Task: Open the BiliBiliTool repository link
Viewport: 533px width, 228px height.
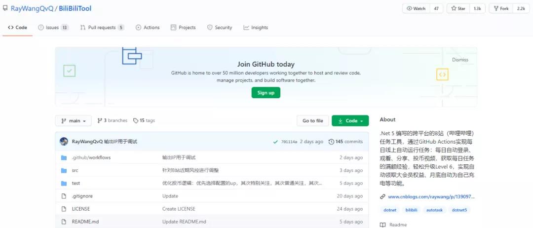Action: click(x=75, y=8)
